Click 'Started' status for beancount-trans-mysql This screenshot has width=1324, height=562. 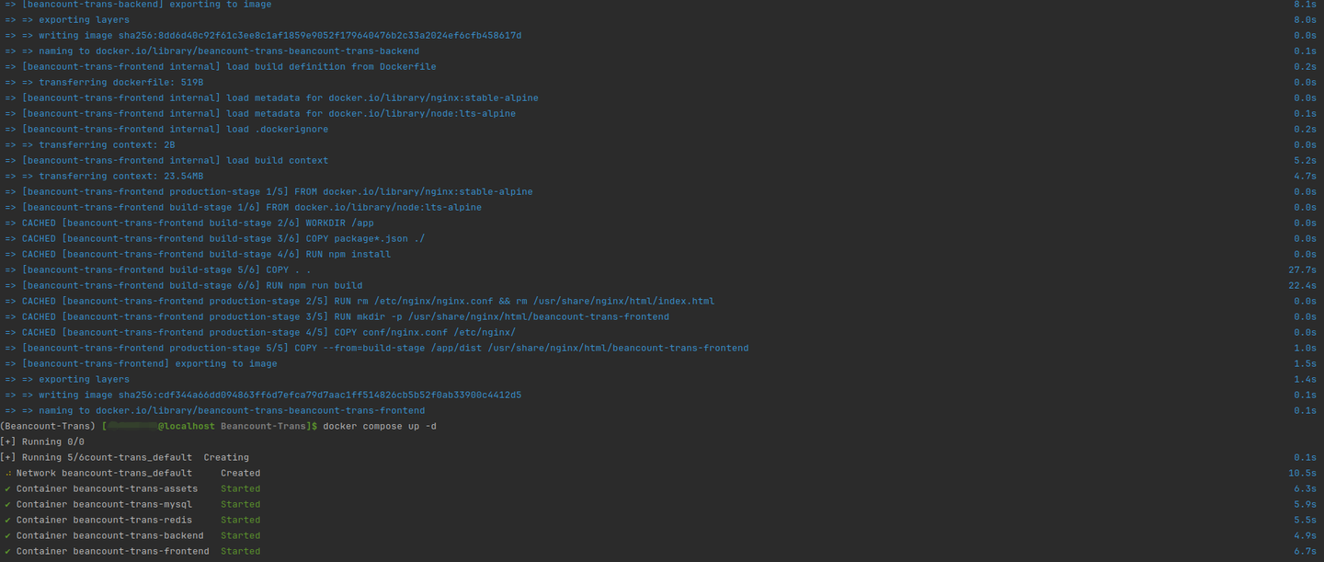[240, 504]
